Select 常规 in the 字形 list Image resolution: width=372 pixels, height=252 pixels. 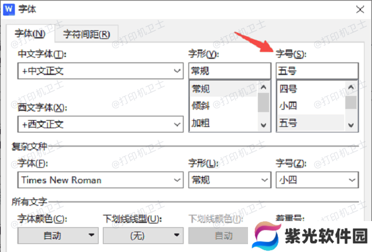[x=224, y=89]
